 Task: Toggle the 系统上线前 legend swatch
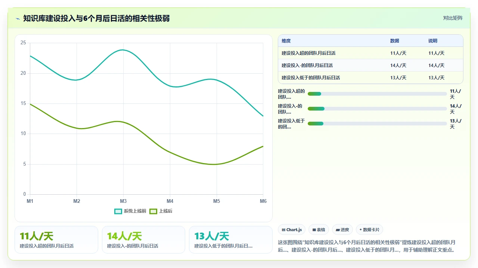click(118, 211)
